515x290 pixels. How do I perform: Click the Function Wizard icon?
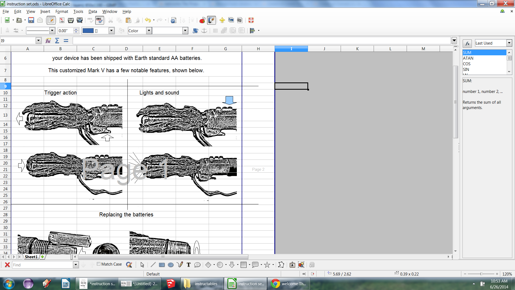(x=48, y=41)
